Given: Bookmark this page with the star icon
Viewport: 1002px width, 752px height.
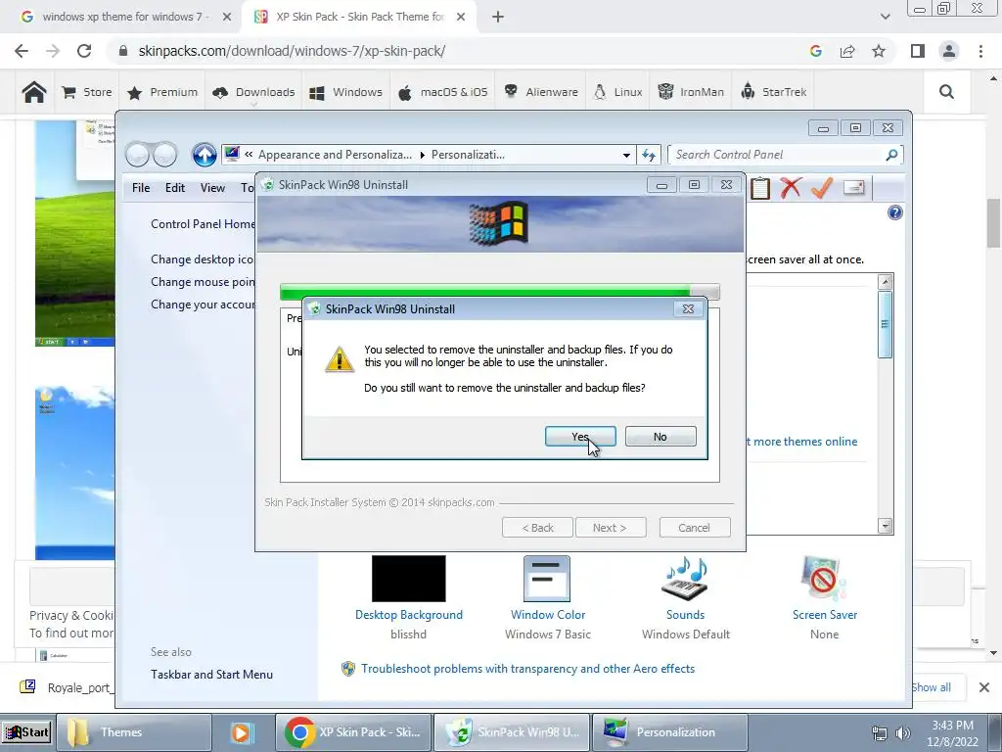Looking at the screenshot, I should point(879,51).
